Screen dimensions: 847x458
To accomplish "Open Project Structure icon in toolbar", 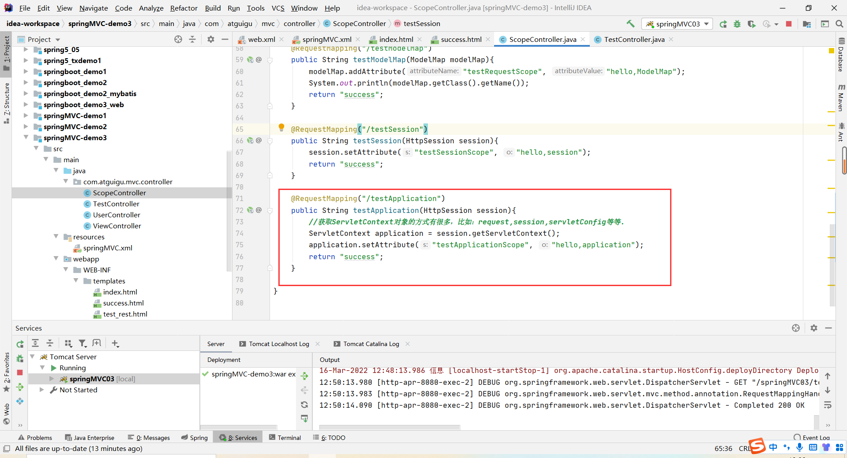I will [x=807, y=24].
